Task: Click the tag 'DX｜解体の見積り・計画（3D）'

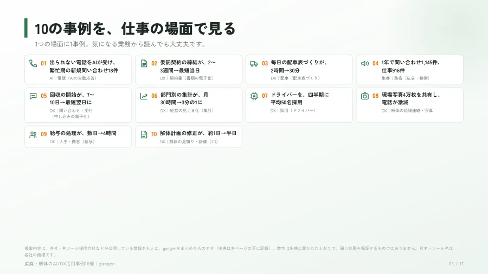Action: pyautogui.click(x=190, y=142)
